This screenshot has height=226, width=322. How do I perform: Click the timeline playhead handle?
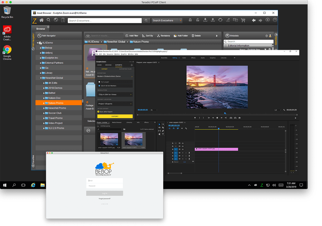(x=219, y=128)
